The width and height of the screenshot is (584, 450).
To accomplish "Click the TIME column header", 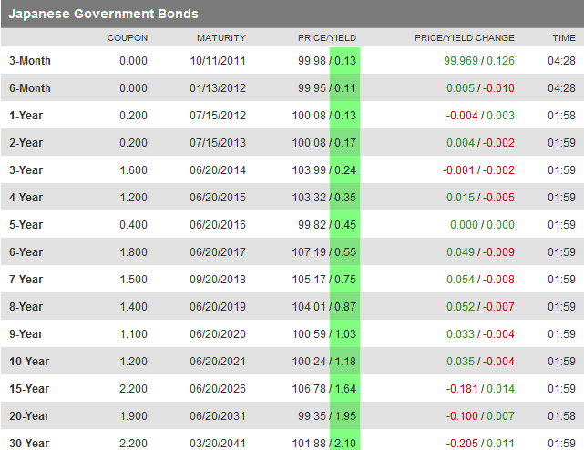I will [x=564, y=38].
